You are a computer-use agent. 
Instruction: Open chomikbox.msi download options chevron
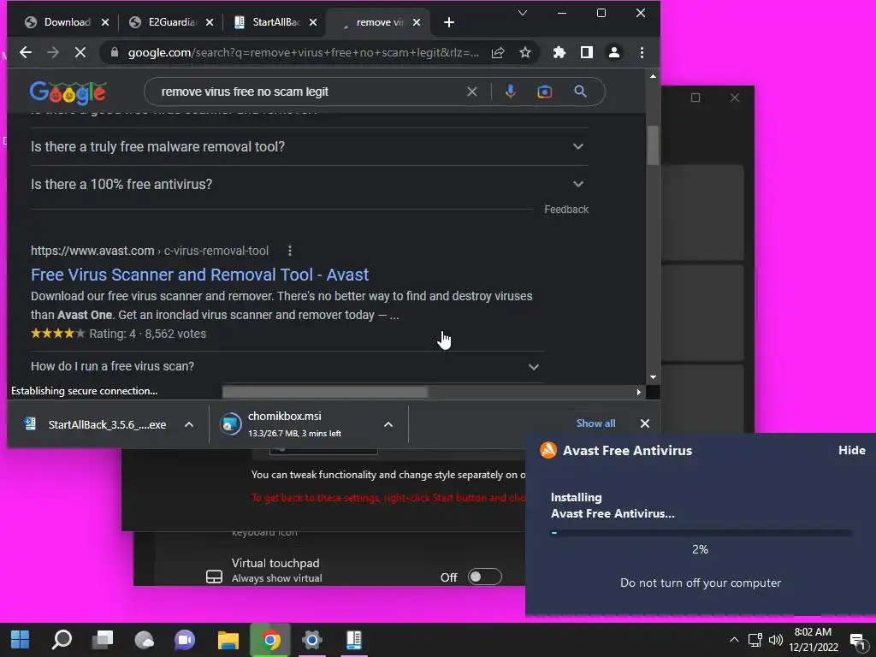(x=388, y=424)
